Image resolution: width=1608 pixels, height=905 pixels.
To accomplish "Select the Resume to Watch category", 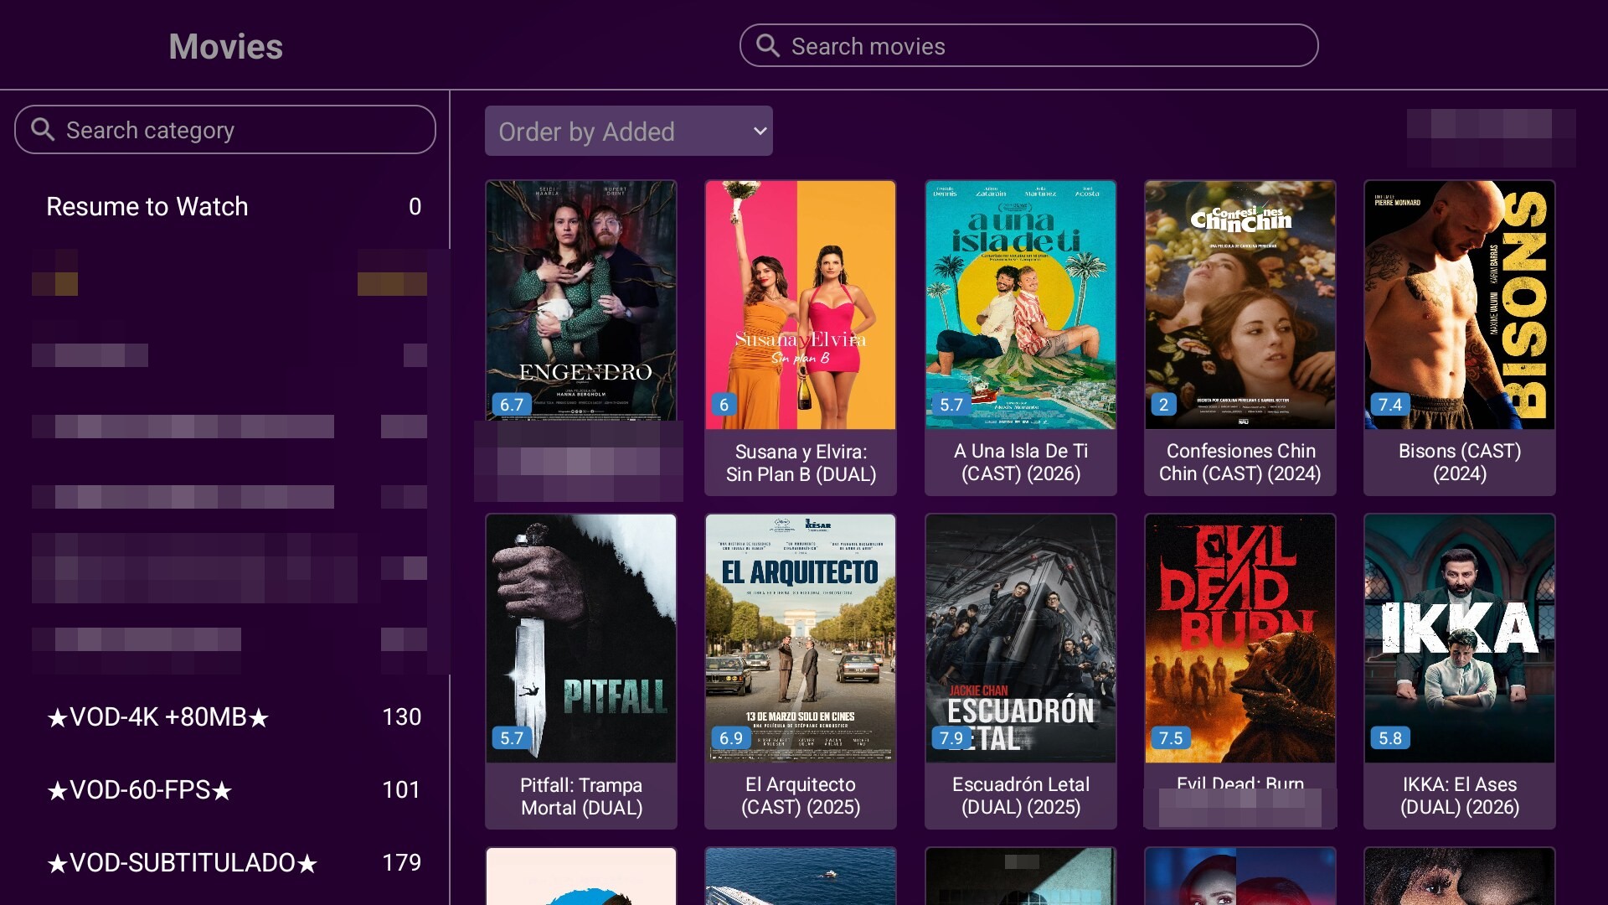I will pos(233,206).
